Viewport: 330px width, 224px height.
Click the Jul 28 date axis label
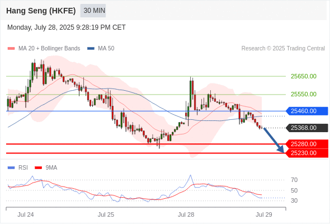click(x=186, y=214)
